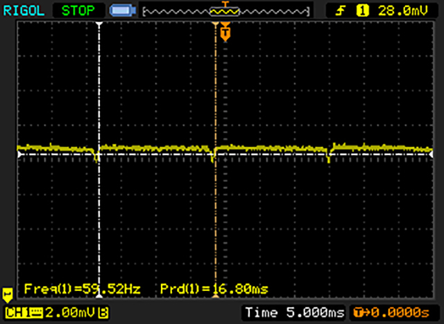Click the orange T trigger position marker
The height and width of the screenshot is (324, 444).
(225, 33)
